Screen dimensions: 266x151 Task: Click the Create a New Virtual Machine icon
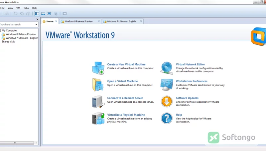(x=98, y=68)
